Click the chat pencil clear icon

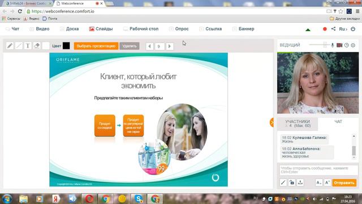coord(283,182)
